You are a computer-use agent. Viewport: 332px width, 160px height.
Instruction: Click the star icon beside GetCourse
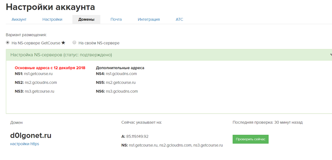tap(63, 43)
